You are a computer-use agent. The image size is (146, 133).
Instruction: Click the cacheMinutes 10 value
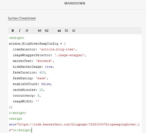pyautogui.click(x=41, y=90)
